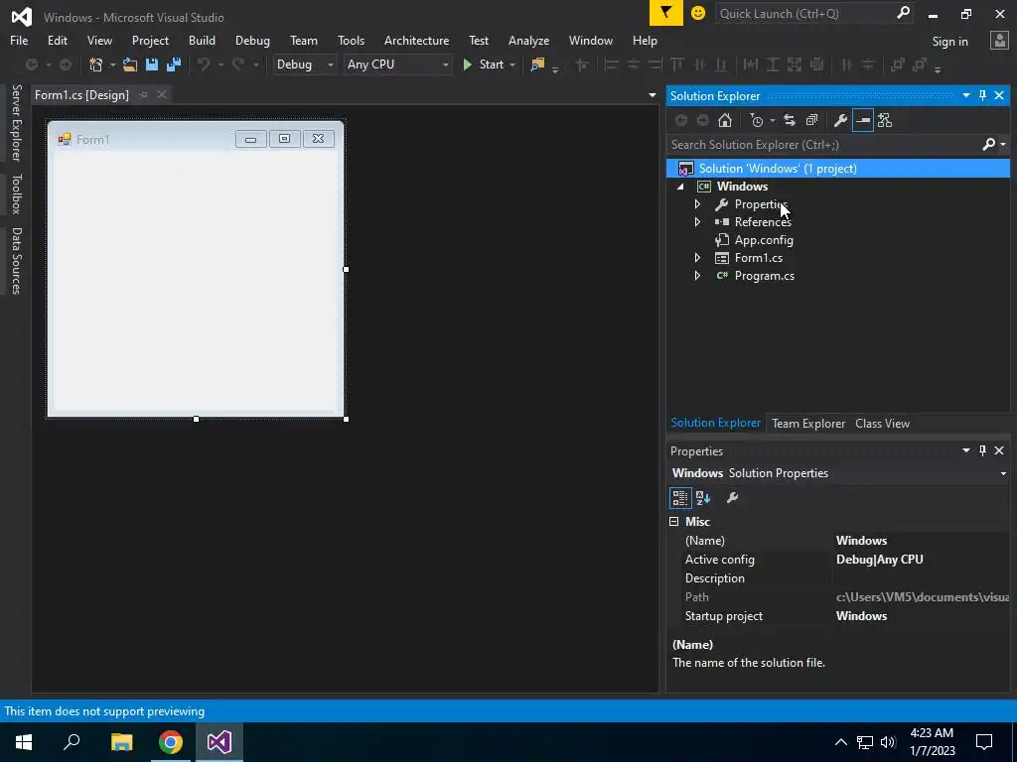The image size is (1017, 762).
Task: Click the taskbar search magnifier
Action: (x=72, y=742)
